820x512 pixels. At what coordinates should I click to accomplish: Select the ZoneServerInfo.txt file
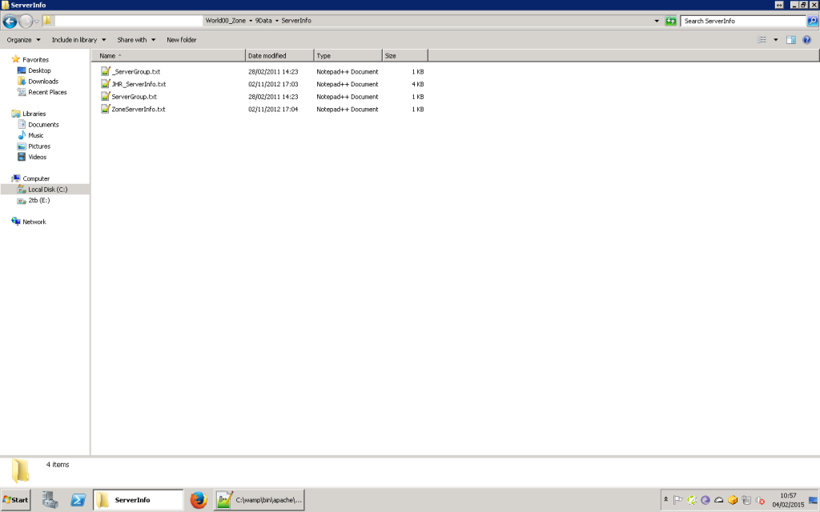point(138,109)
